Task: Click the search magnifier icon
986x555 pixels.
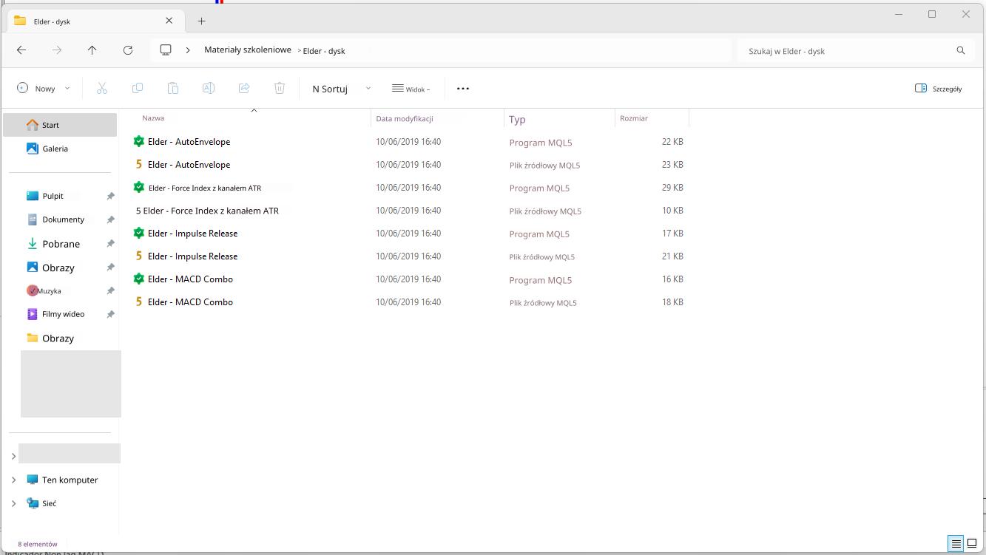Action: (961, 50)
